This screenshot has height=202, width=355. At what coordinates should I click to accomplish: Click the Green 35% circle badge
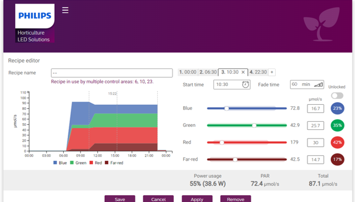[337, 125]
